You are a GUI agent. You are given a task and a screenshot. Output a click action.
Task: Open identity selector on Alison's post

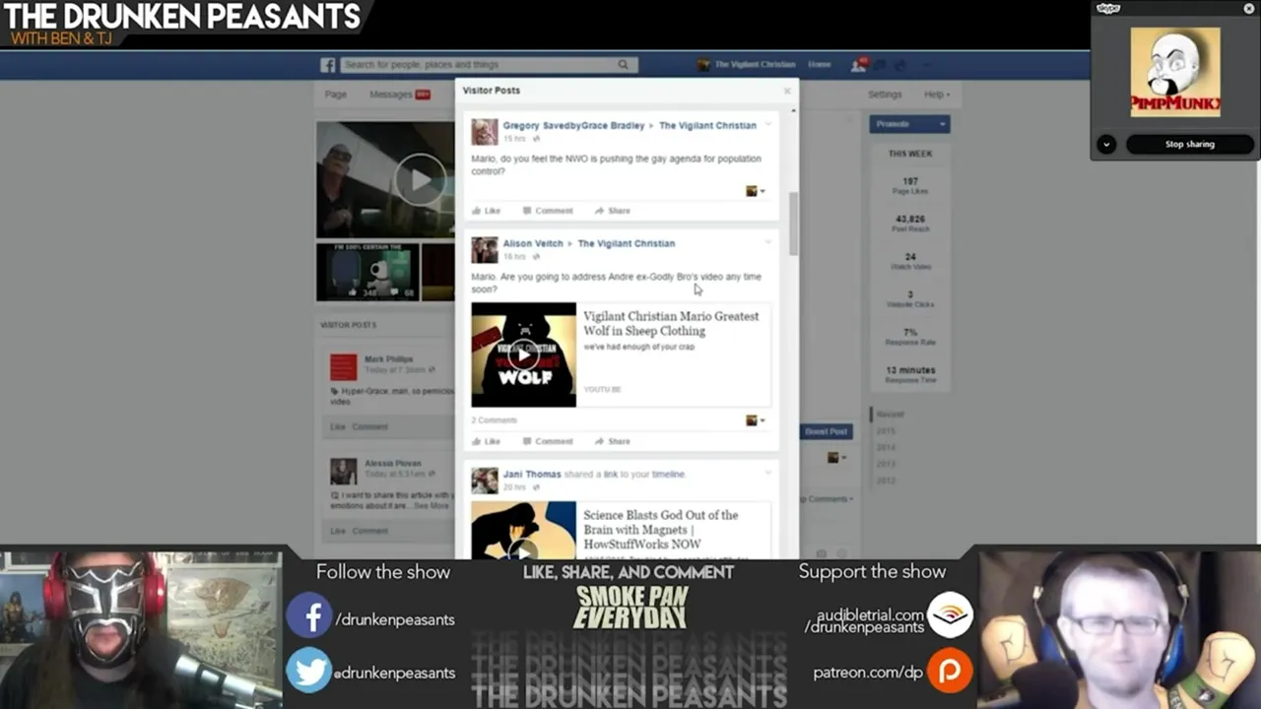pyautogui.click(x=756, y=420)
